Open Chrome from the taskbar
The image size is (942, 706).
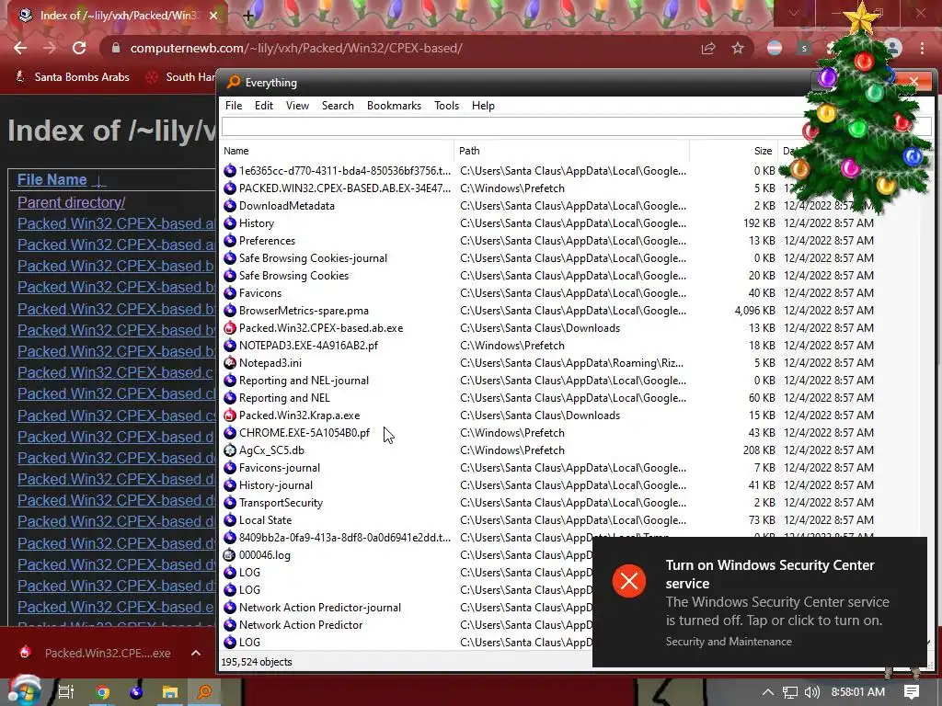pos(102,692)
